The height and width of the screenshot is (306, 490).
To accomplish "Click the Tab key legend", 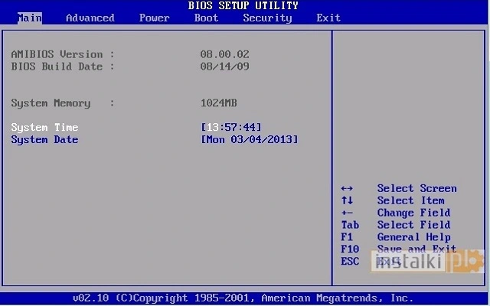I will 350,225.
